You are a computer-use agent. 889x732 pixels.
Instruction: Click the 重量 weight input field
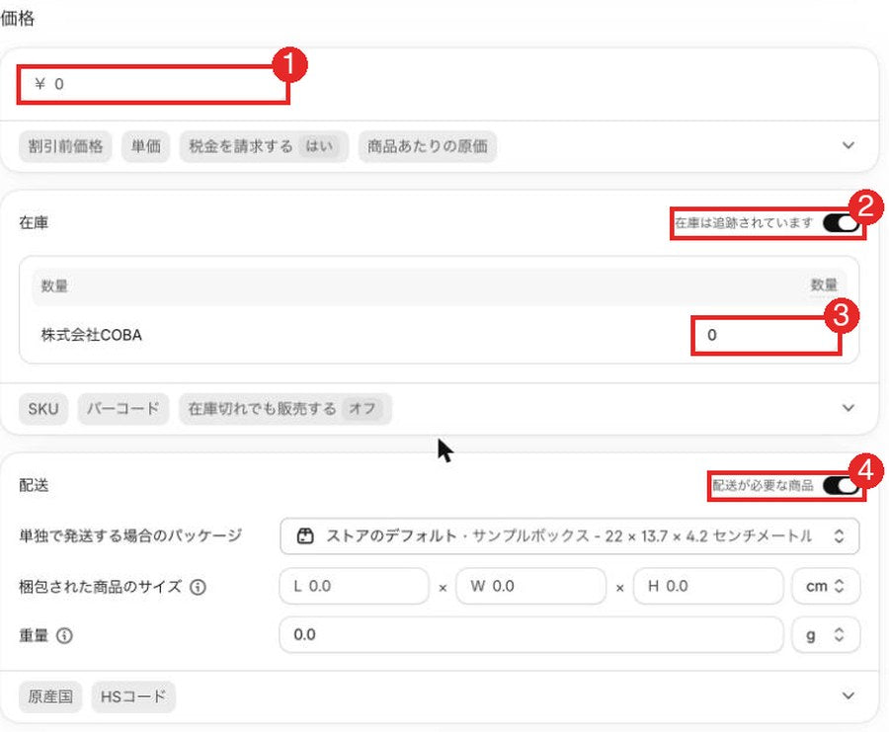pos(531,635)
